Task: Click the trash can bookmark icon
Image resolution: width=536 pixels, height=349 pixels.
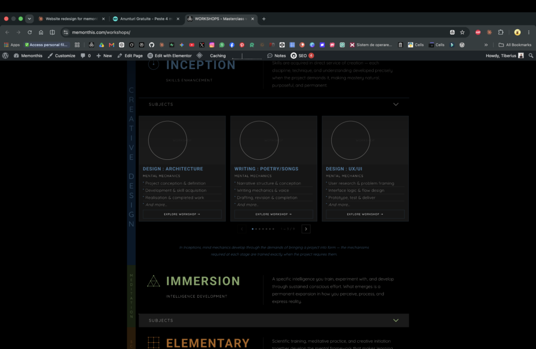Action: (x=400, y=45)
